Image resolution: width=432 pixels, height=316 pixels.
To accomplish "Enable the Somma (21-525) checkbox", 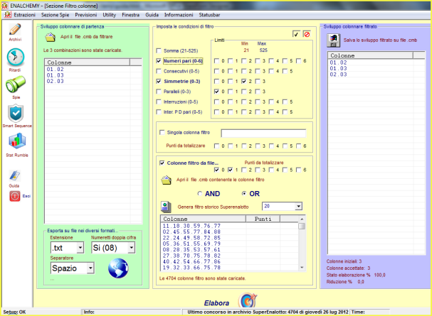I will click(159, 50).
